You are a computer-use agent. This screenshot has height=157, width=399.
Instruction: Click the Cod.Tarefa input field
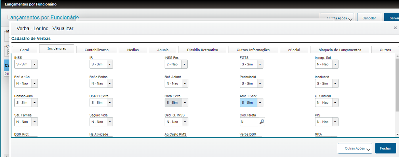[x=249, y=122]
